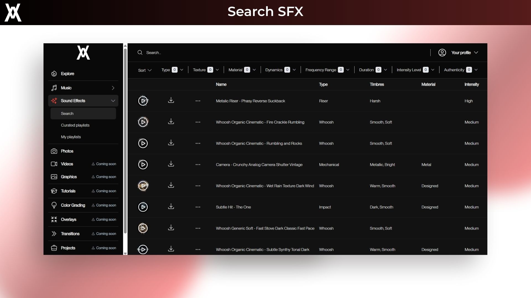This screenshot has height=298, width=531.
Task: Collapse the Sound Effects sidebar section
Action: coord(113,101)
